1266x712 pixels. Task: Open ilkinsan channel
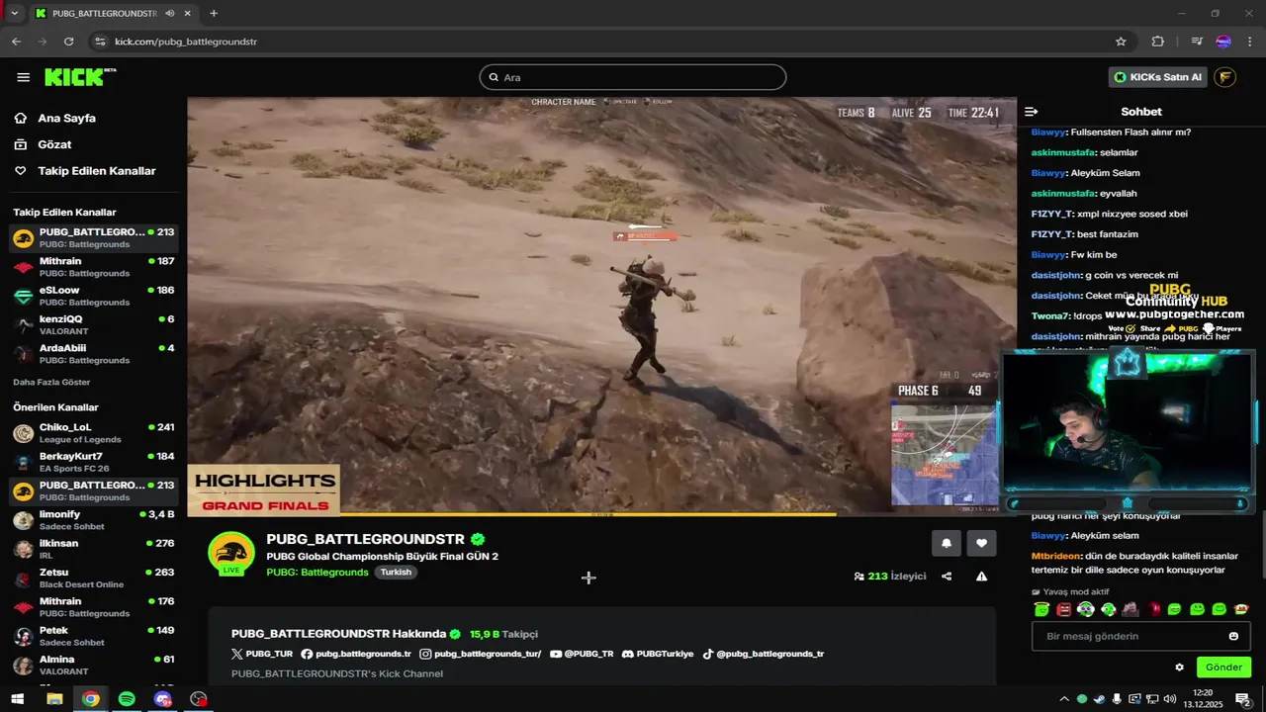click(x=93, y=549)
